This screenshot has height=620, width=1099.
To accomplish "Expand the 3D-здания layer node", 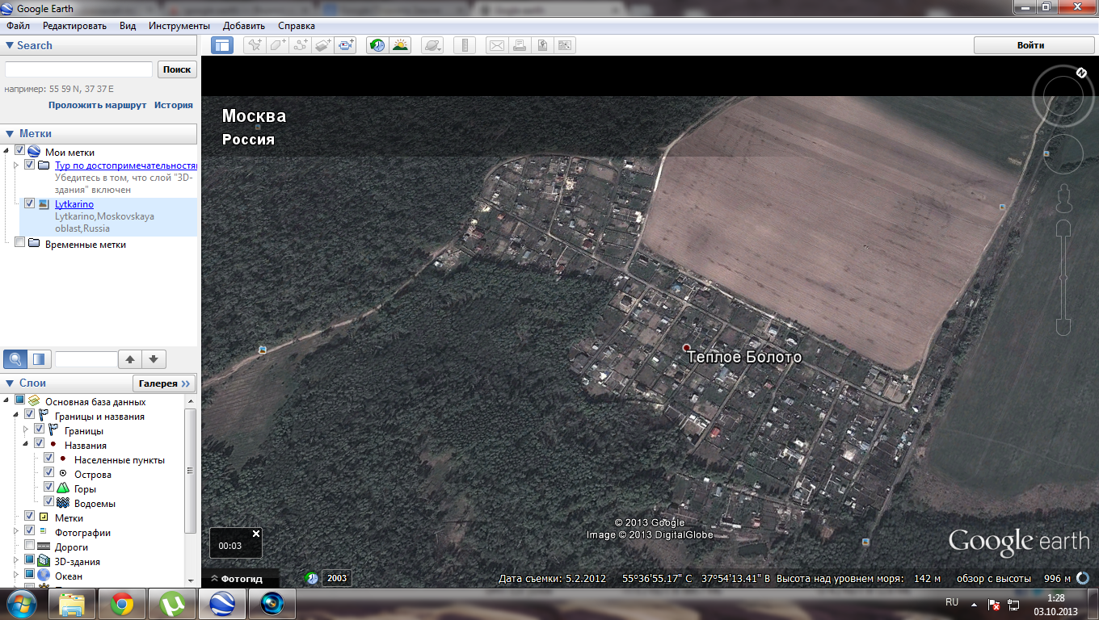I will (16, 560).
